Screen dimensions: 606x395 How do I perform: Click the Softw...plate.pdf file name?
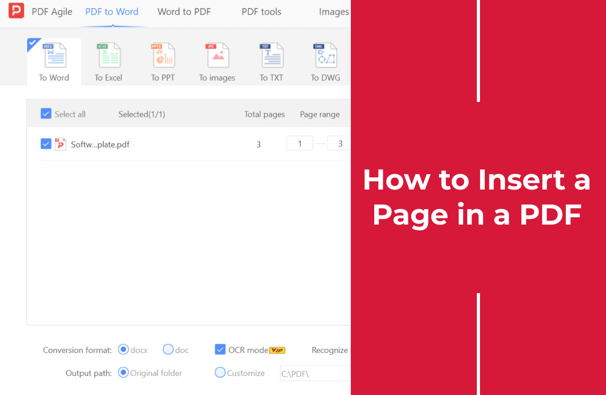tap(100, 144)
